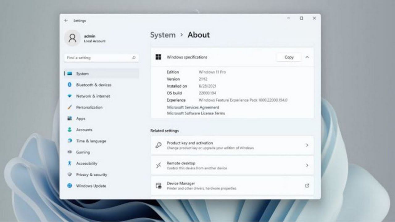The height and width of the screenshot is (222, 395).
Task: Open Product key and activation chevron
Action: (307, 145)
